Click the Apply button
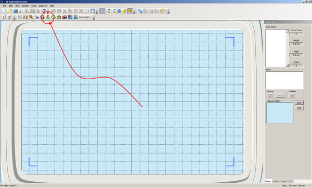The height and width of the screenshot is (188, 312). (299, 103)
